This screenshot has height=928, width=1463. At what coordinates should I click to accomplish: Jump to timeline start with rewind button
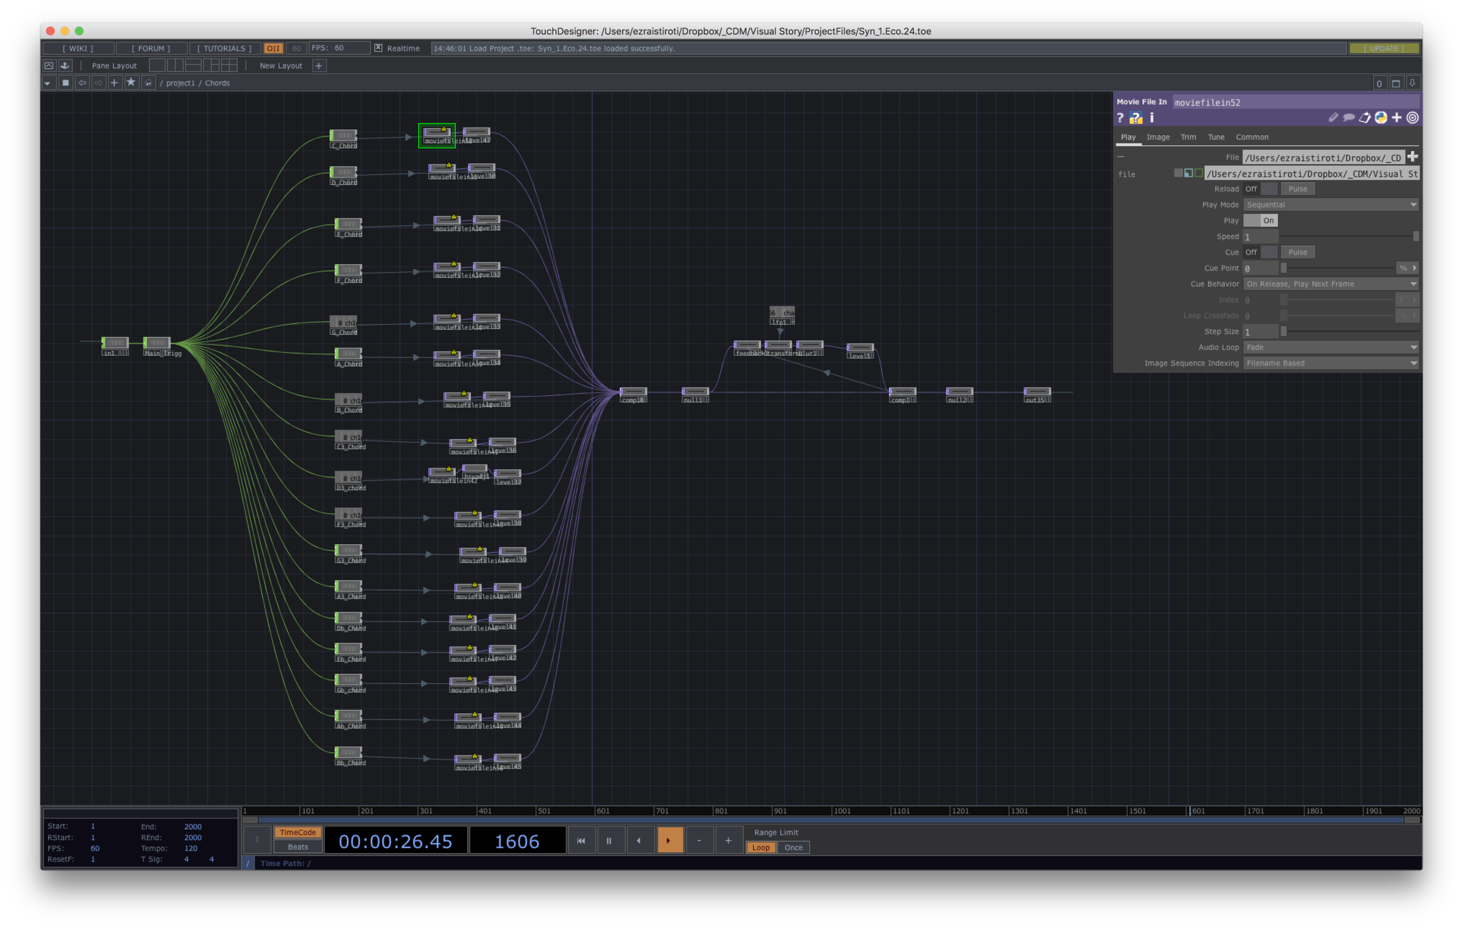tap(581, 841)
